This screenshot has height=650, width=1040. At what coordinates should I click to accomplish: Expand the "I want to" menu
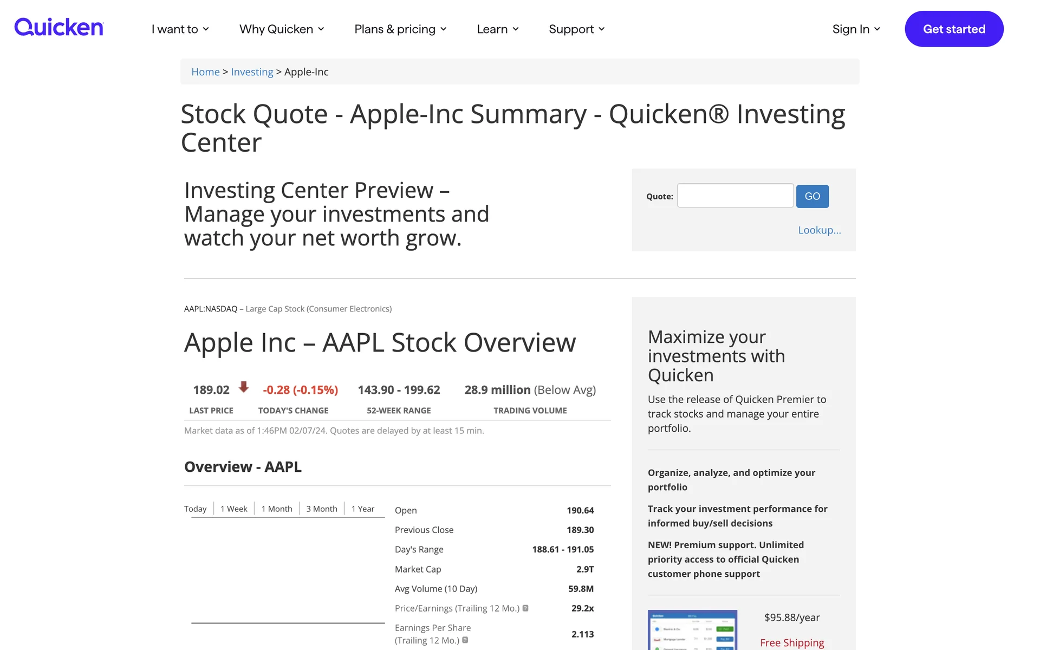(x=180, y=29)
